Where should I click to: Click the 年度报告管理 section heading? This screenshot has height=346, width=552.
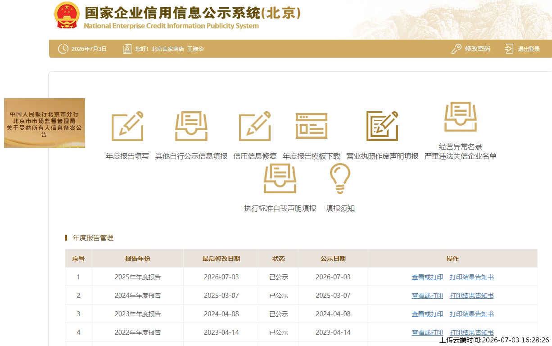click(x=93, y=238)
